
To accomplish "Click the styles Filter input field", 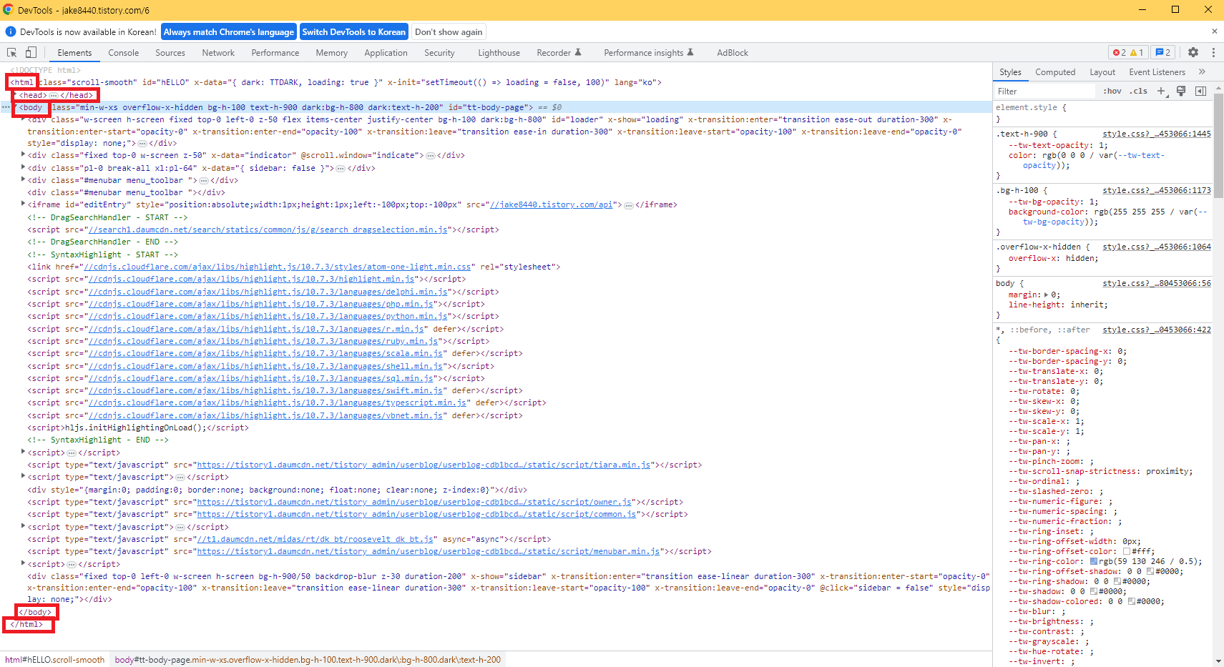I will coord(1044,91).
